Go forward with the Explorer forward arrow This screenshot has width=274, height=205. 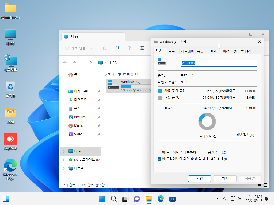click(74, 63)
